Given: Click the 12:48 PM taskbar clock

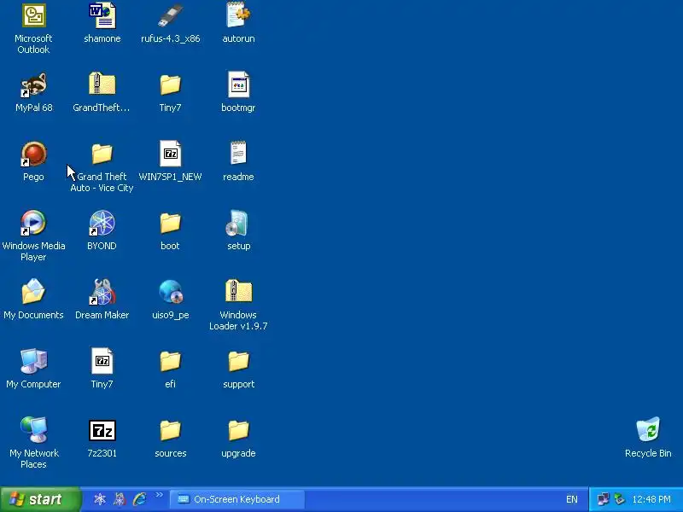Looking at the screenshot, I should coord(651,499).
